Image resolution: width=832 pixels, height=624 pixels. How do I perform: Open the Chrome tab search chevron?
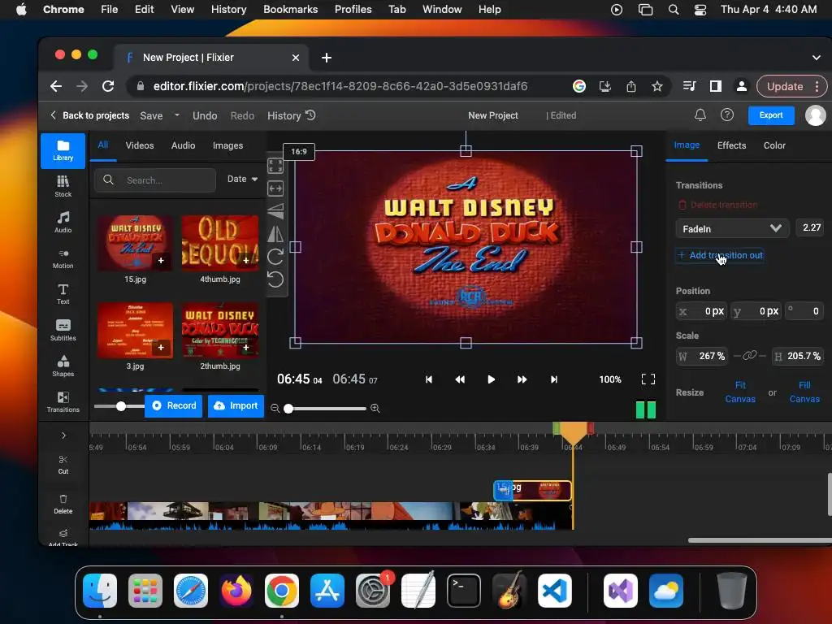[x=816, y=58]
